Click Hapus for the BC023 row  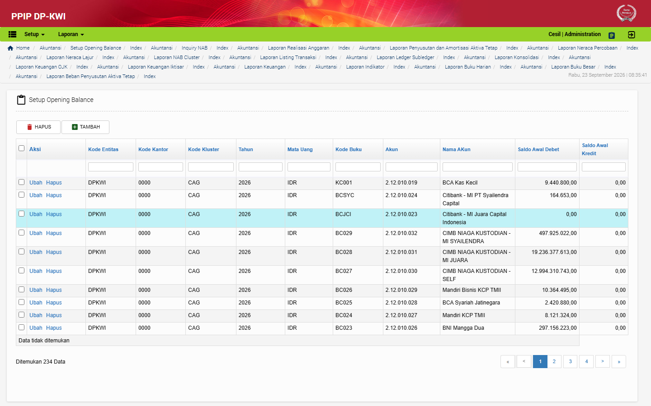point(54,328)
